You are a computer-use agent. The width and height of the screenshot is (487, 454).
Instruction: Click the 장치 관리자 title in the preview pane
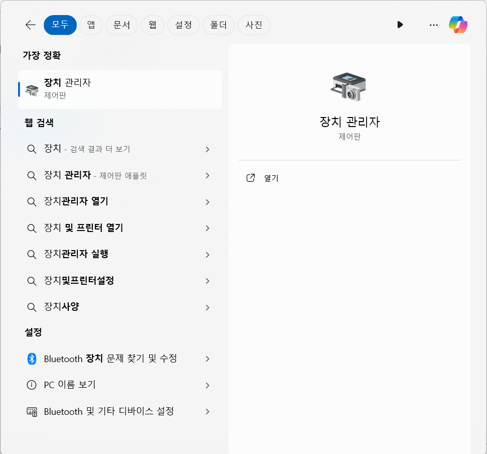(x=350, y=122)
